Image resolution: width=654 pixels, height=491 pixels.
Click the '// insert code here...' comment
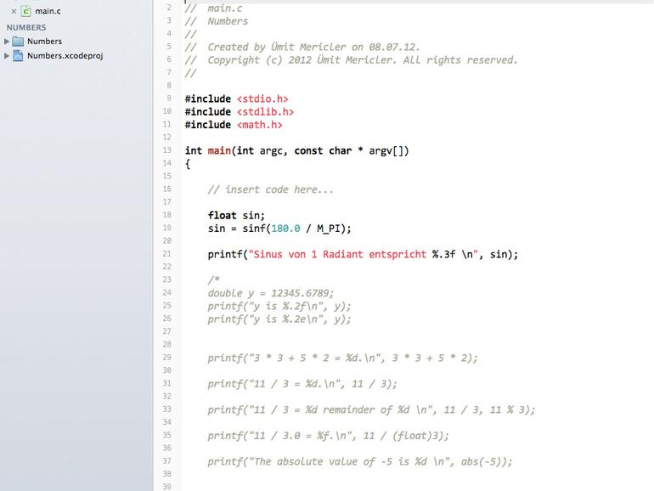270,189
